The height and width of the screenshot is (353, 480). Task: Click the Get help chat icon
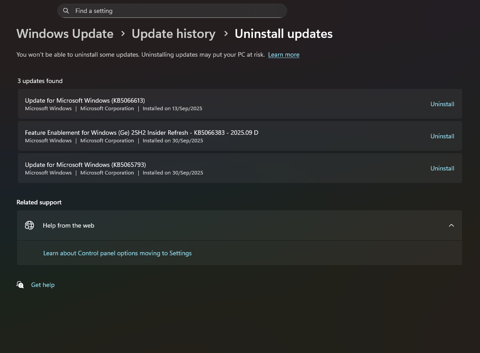coord(20,285)
